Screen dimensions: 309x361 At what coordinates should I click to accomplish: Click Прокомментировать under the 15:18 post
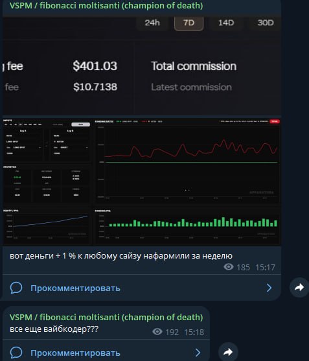75,353
